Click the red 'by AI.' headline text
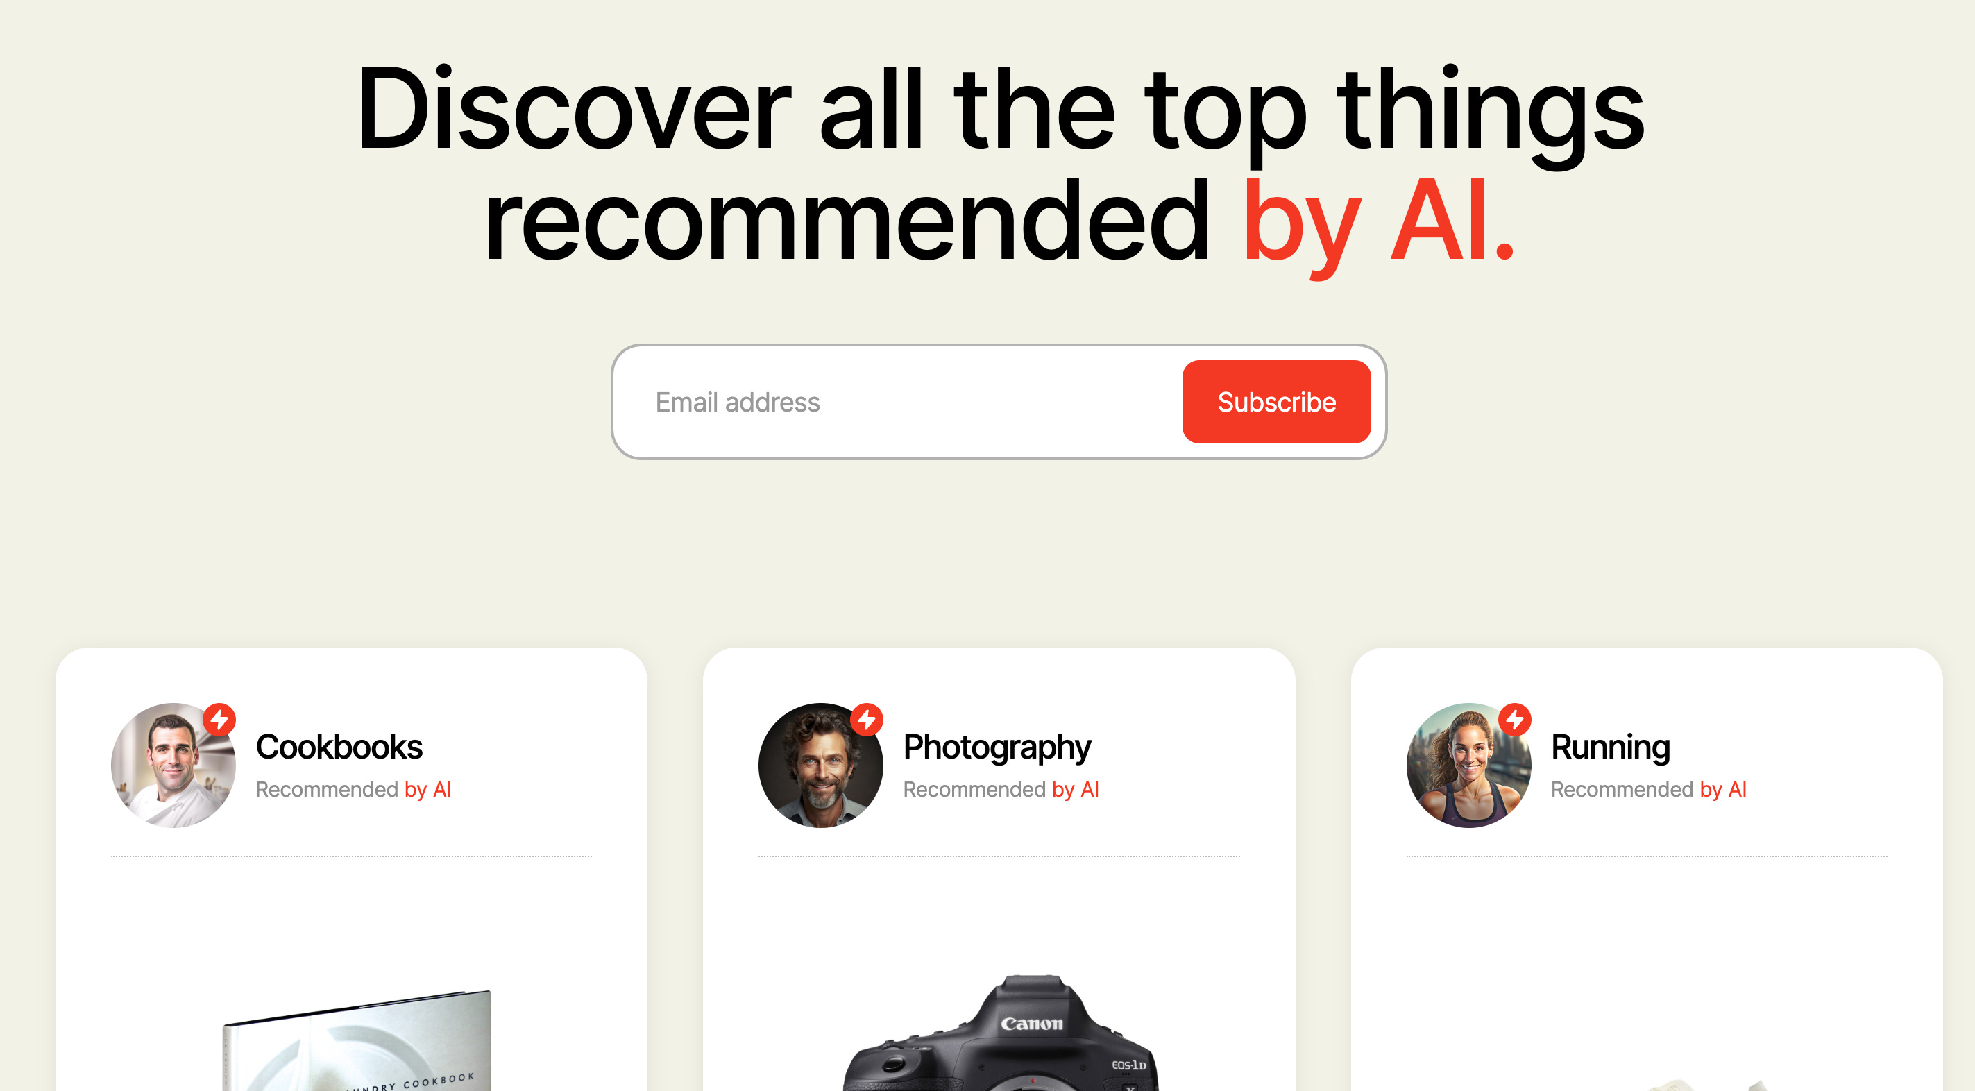 point(1378,222)
